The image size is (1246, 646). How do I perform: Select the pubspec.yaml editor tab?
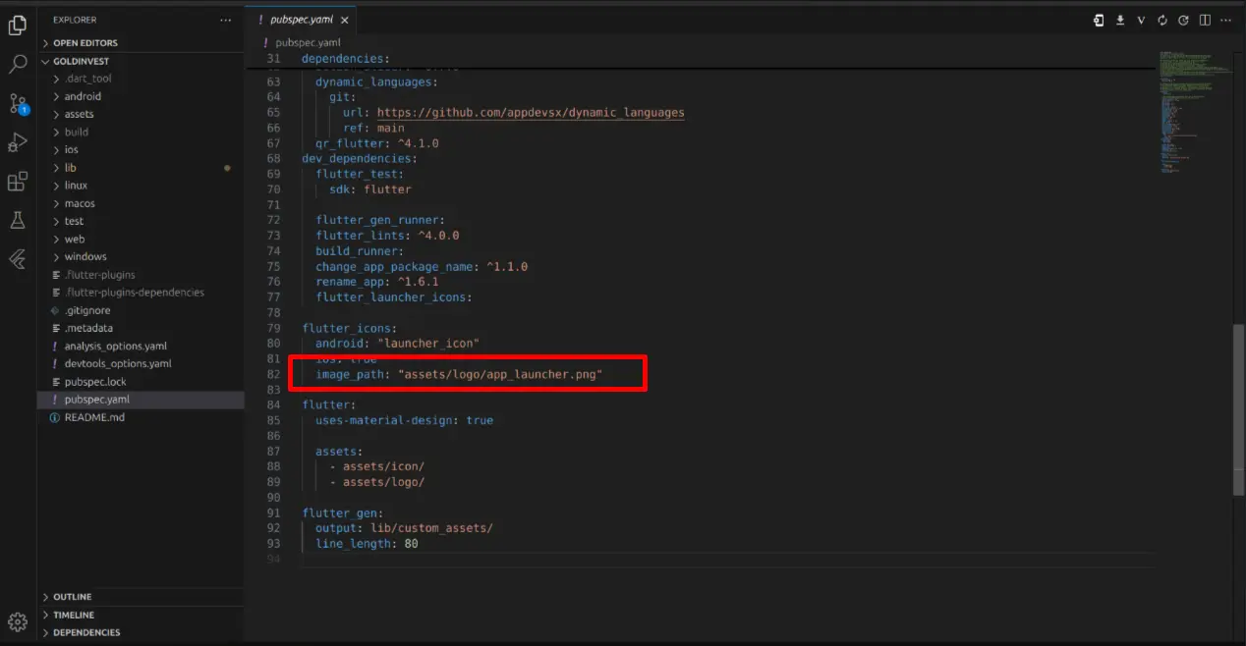(x=295, y=20)
